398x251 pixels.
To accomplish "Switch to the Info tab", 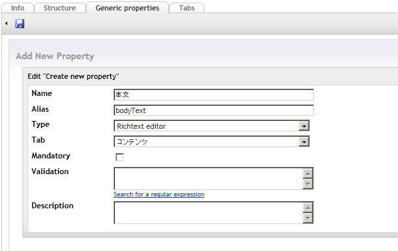I will click(x=18, y=8).
